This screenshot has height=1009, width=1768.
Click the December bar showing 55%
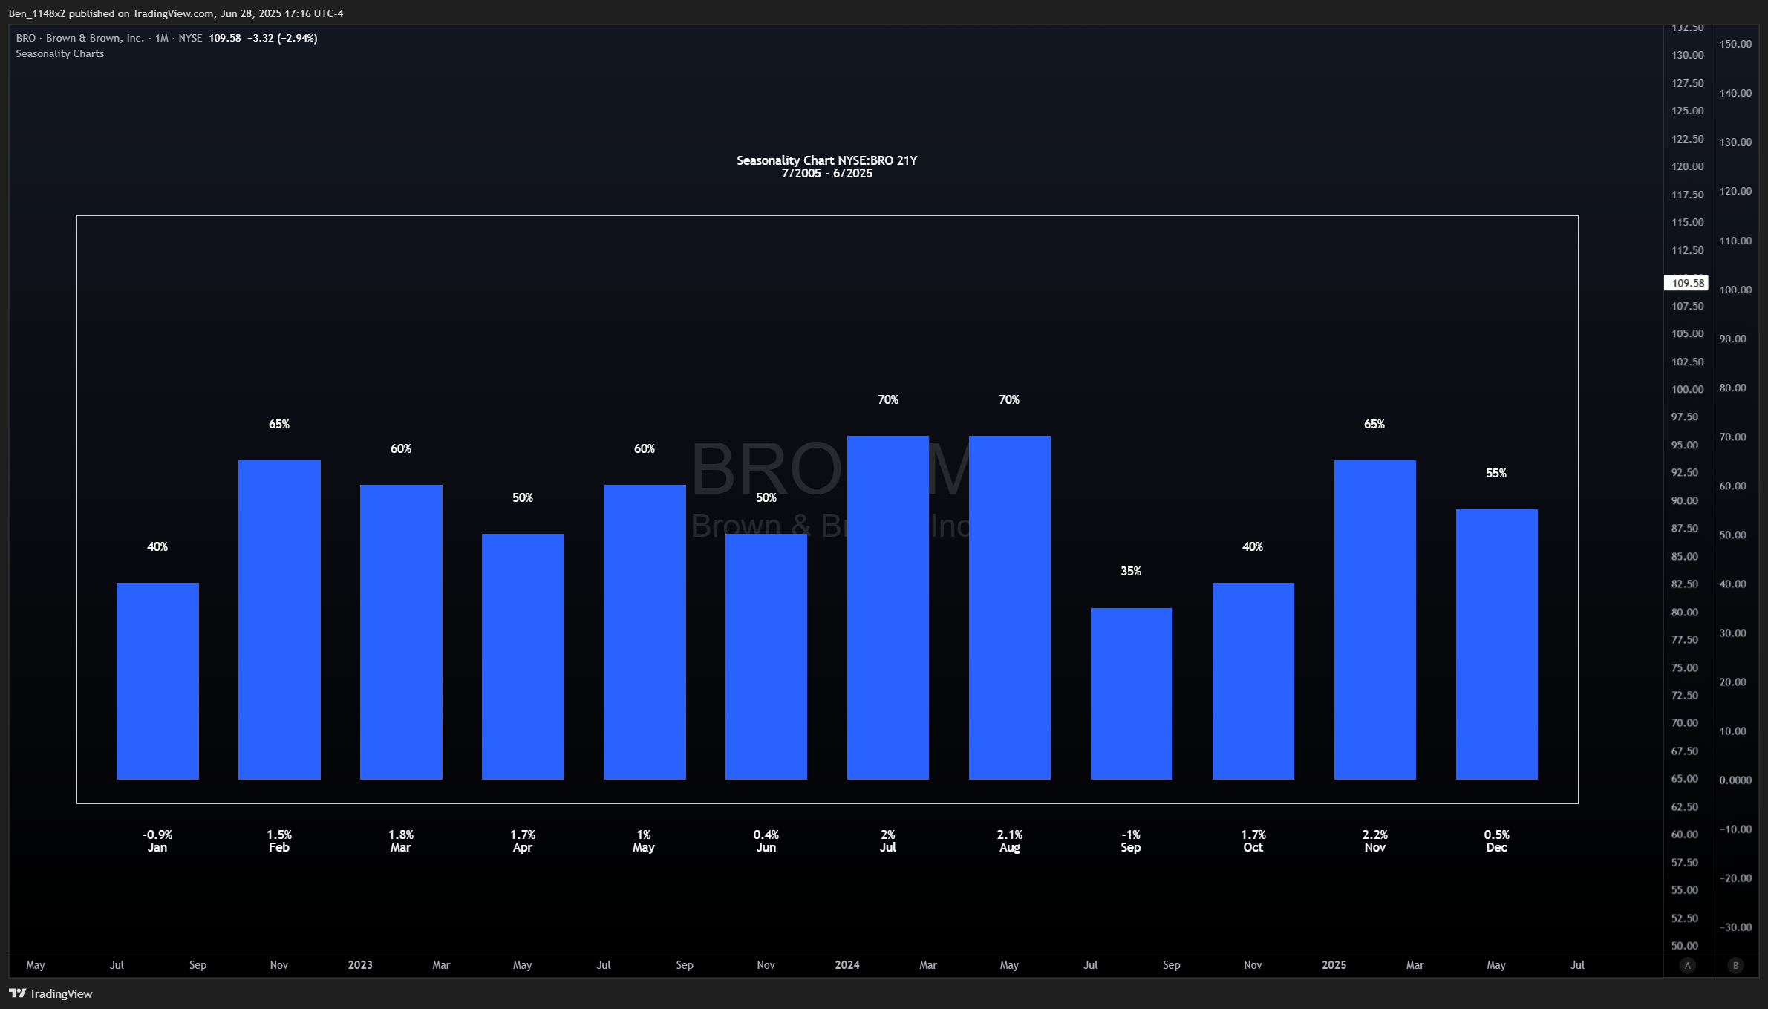[x=1496, y=644]
